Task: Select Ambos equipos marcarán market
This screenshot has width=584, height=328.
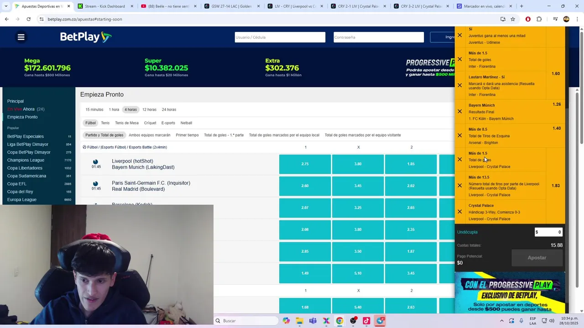Action: (x=150, y=135)
